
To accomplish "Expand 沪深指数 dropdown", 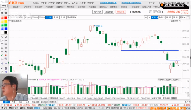I will coord(50,7).
